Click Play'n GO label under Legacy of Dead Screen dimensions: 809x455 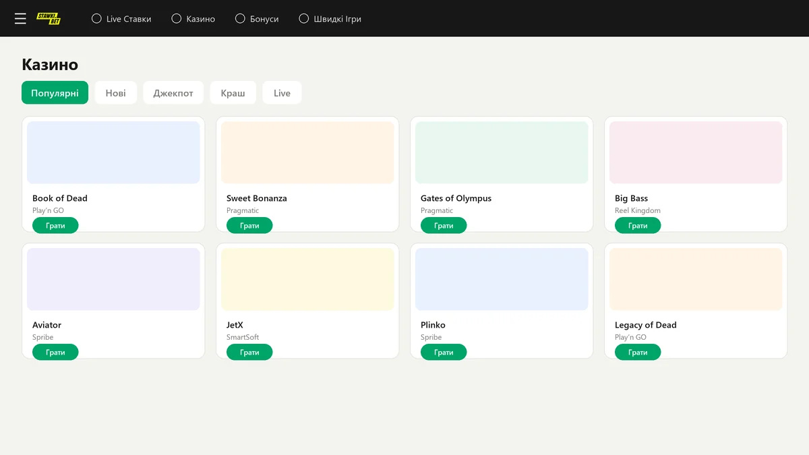click(x=630, y=337)
